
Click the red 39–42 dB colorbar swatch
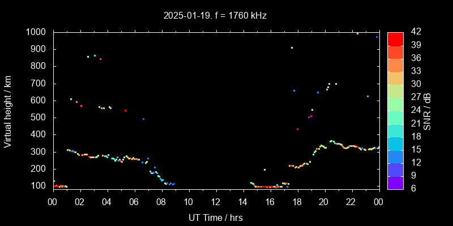click(395, 38)
